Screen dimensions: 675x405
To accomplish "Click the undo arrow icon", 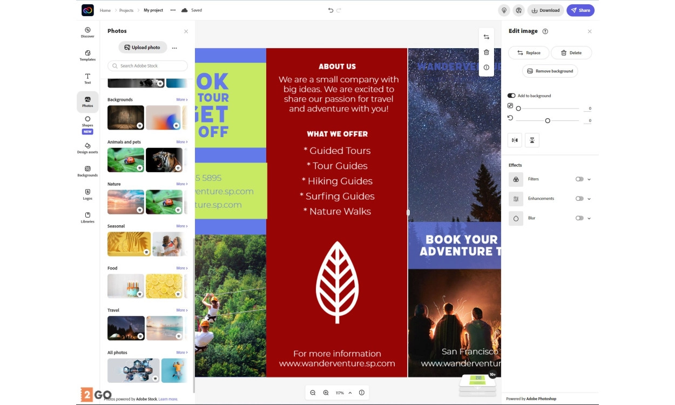I will (x=330, y=10).
